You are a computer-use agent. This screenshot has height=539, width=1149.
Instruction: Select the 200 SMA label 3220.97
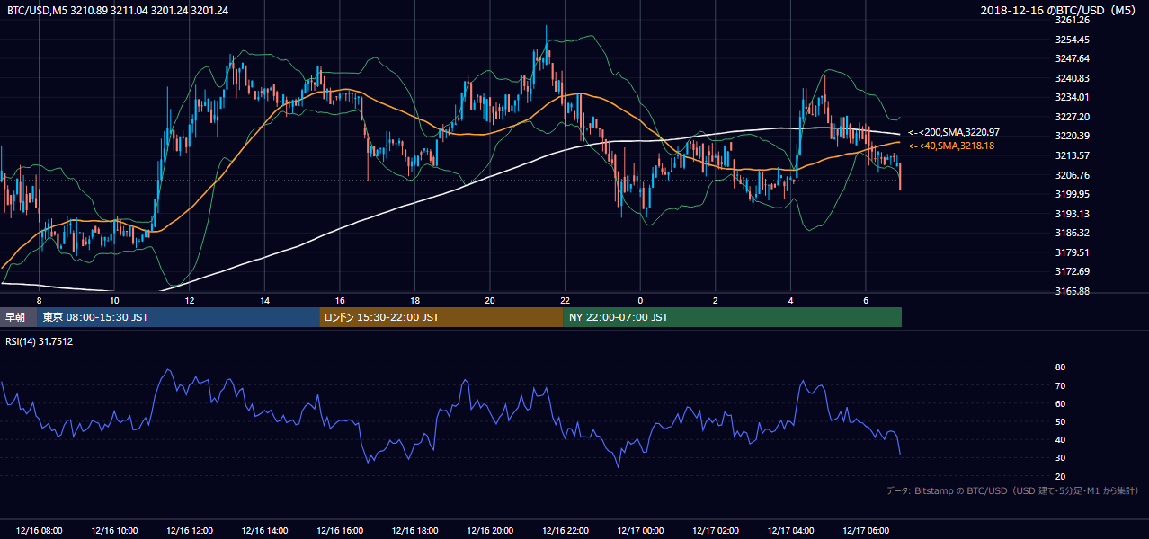(x=955, y=132)
